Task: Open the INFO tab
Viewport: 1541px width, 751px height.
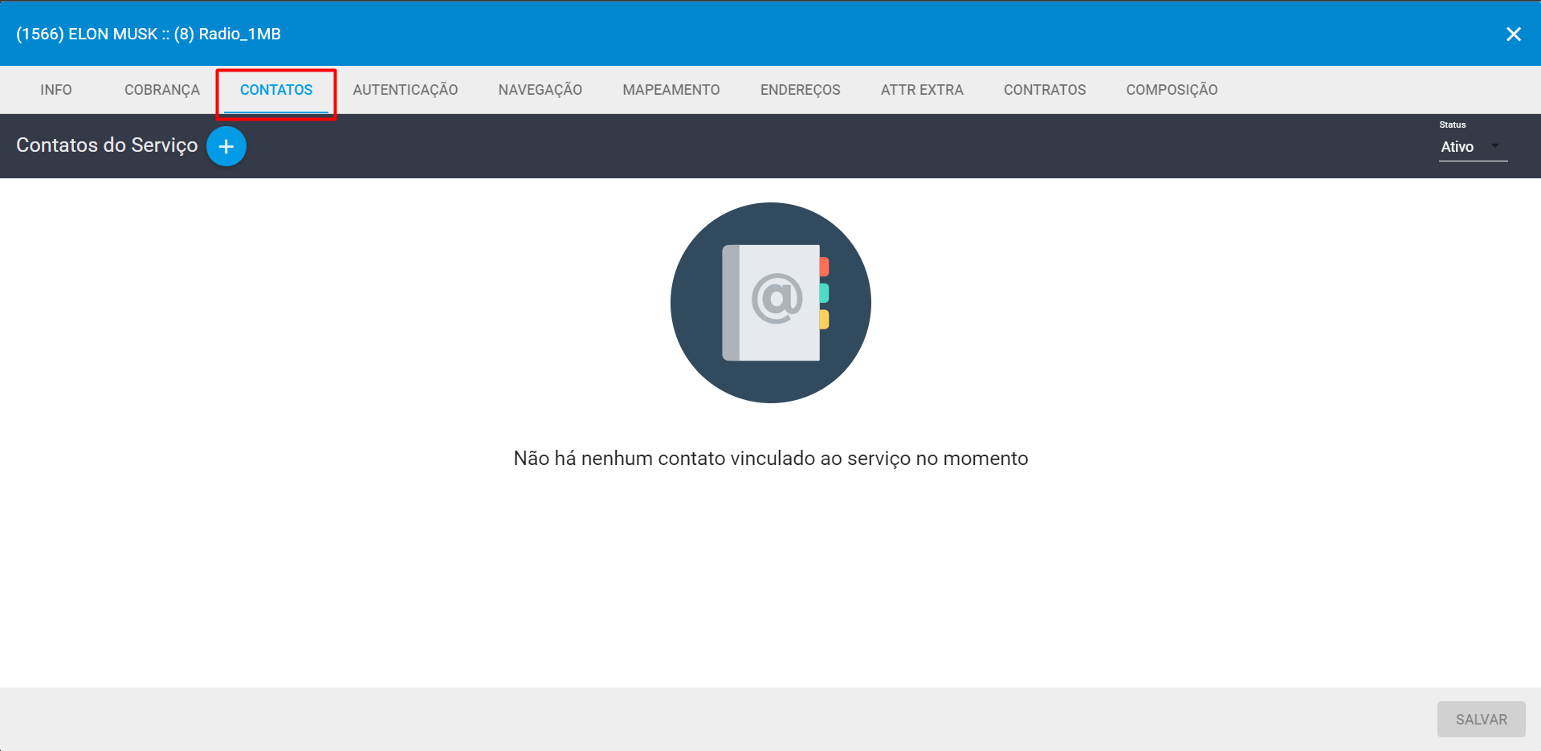Action: click(x=56, y=90)
